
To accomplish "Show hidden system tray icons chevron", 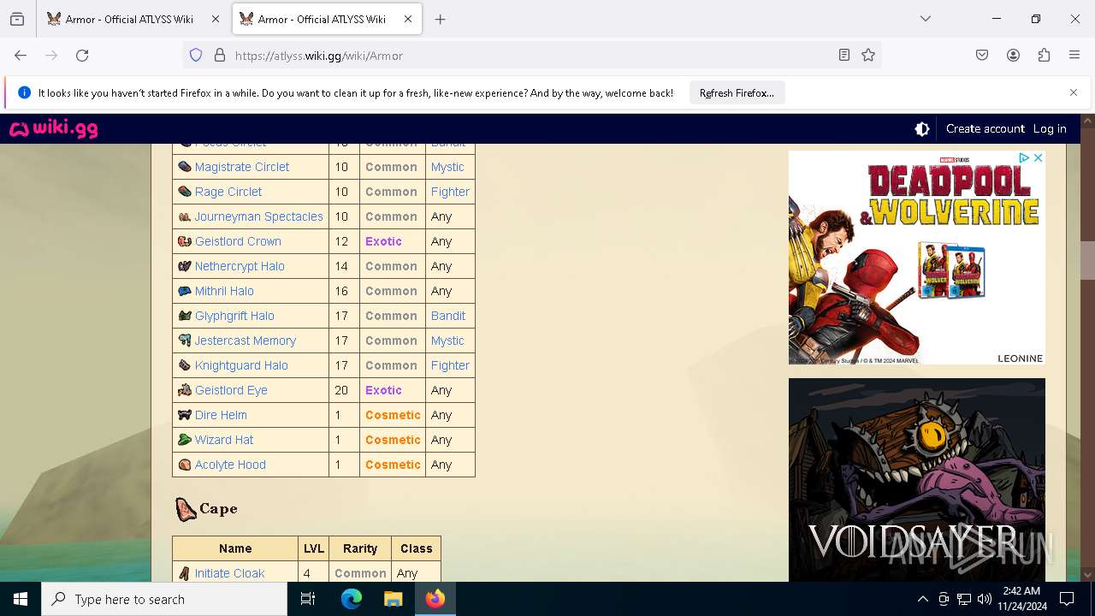I will (922, 599).
